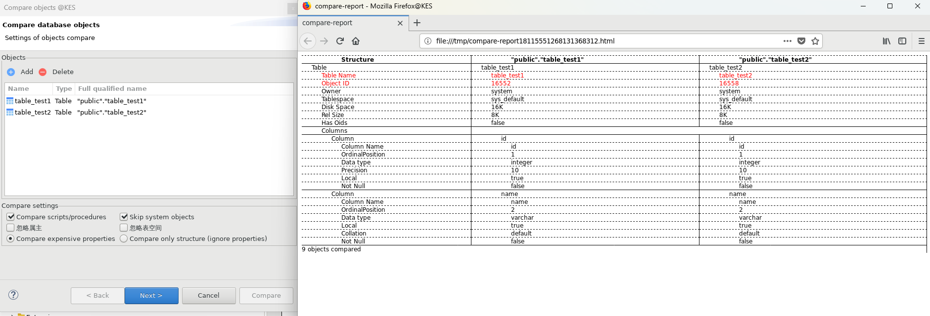The height and width of the screenshot is (316, 930).
Task: Show site information for the URL
Action: 428,41
